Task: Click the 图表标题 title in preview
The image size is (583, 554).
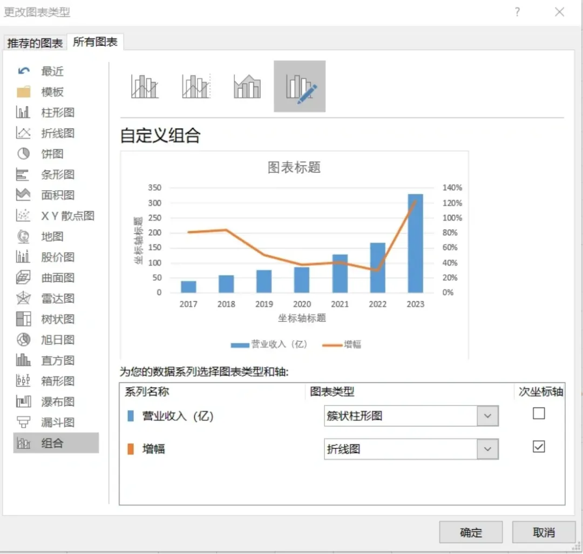Action: 294,167
